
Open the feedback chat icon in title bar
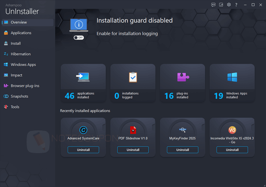pos(213,5)
